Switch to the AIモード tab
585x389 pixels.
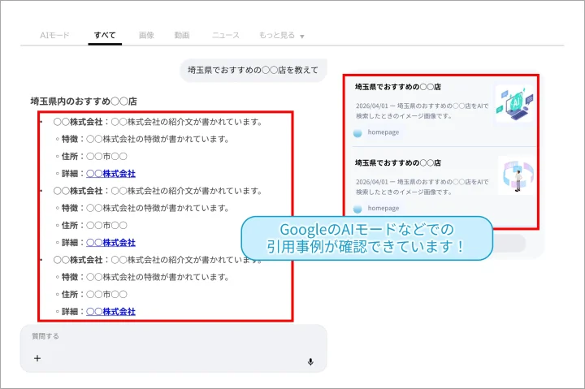point(55,35)
